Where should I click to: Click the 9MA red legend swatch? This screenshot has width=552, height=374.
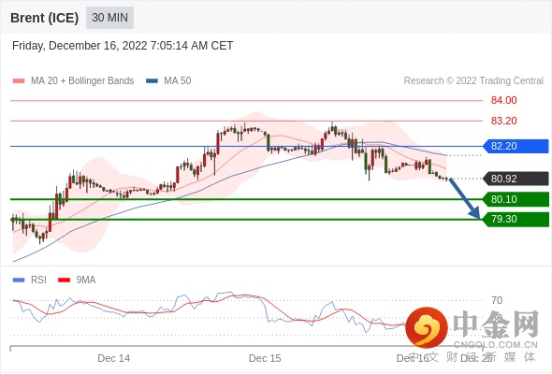click(64, 280)
